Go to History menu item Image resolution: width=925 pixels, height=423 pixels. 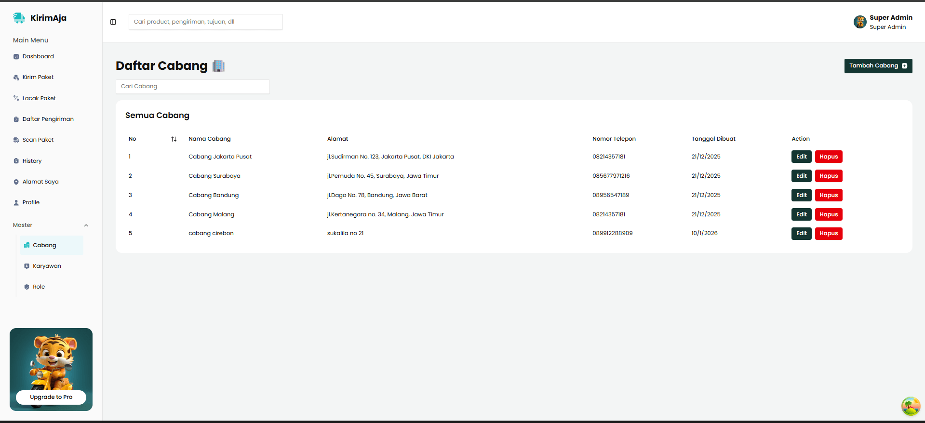32,161
